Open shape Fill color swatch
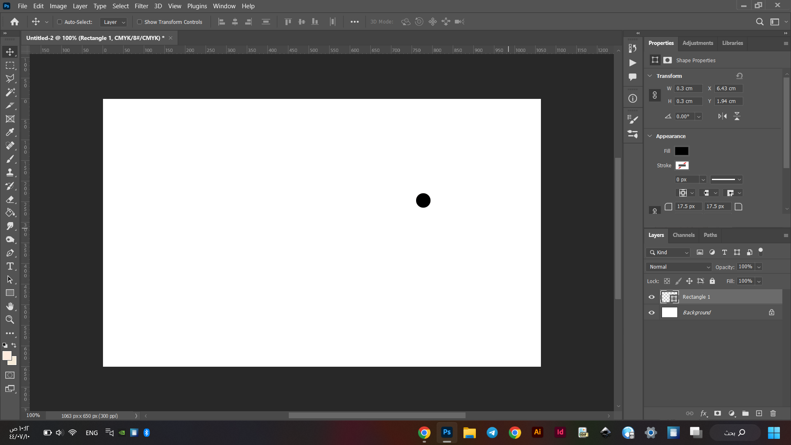This screenshot has height=445, width=791. [681, 151]
